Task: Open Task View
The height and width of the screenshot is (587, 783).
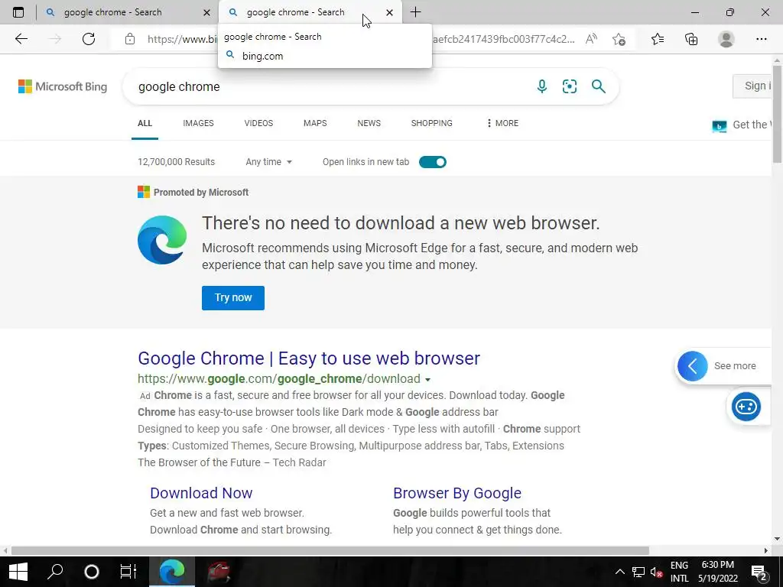Action: click(x=128, y=572)
